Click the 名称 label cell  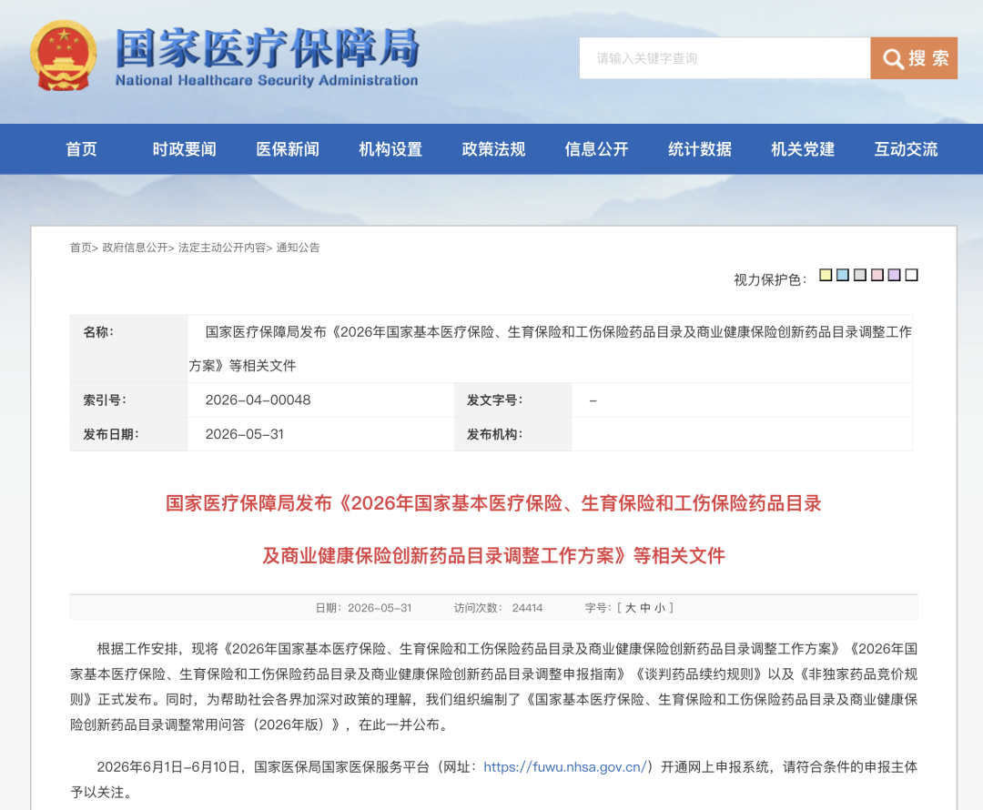pyautogui.click(x=129, y=349)
